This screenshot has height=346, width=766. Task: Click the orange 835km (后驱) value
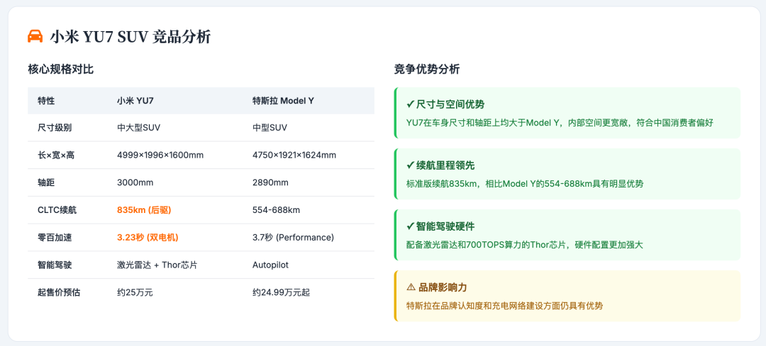(x=144, y=210)
